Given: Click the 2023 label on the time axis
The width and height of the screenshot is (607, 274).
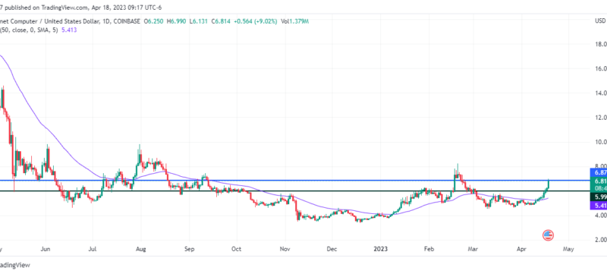Looking at the screenshot, I should coord(380,248).
